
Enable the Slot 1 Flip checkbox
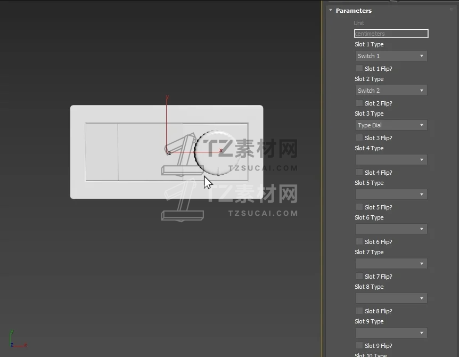pos(359,69)
